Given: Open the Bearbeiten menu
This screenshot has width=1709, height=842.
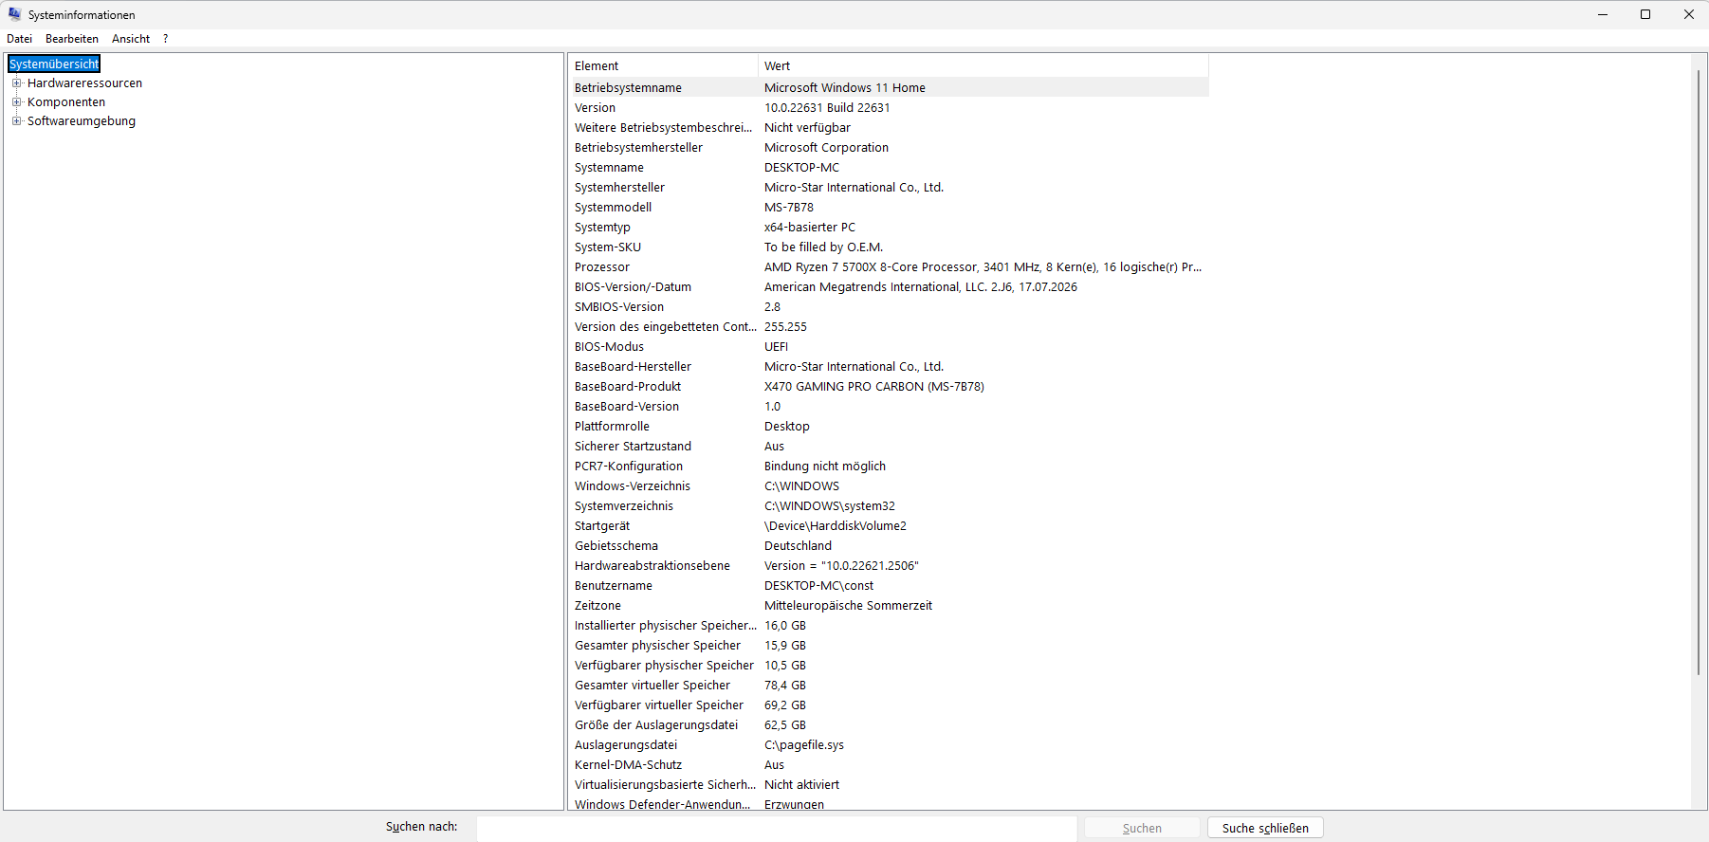Looking at the screenshot, I should click(x=72, y=39).
